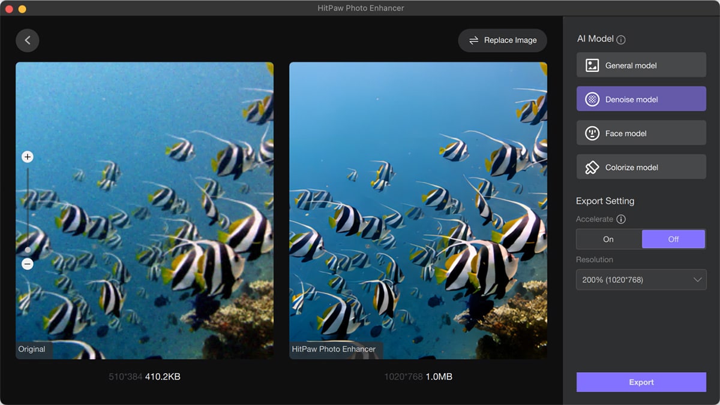Click the HitPaw Photo Enhancer window title
The image size is (720, 405).
(361, 8)
